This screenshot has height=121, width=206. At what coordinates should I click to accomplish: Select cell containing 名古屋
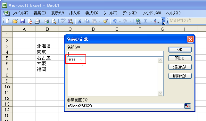point(47,58)
